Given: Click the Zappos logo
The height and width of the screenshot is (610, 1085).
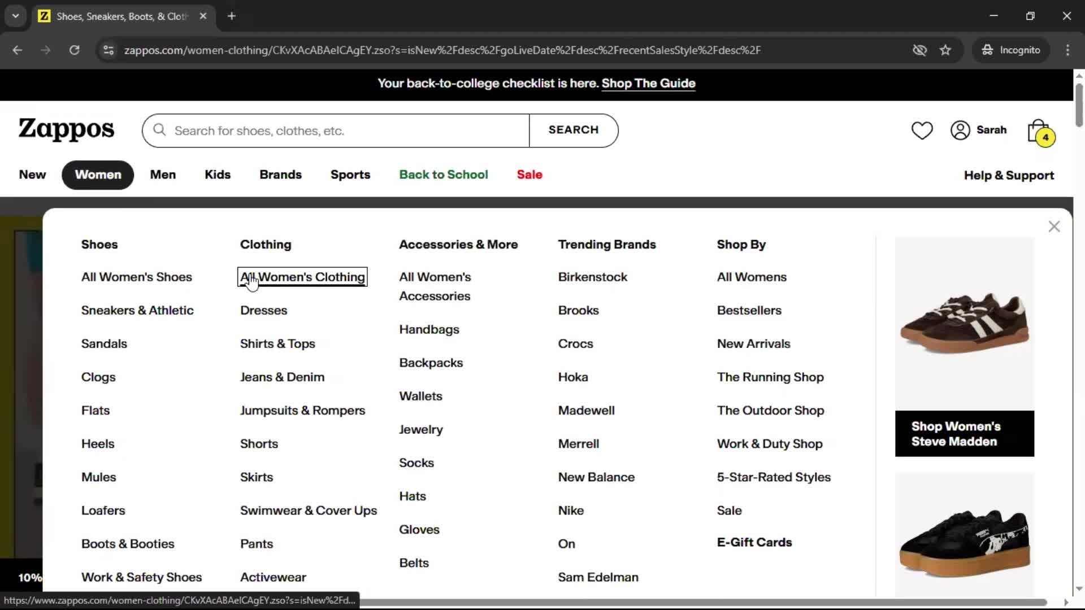Looking at the screenshot, I should tap(66, 129).
